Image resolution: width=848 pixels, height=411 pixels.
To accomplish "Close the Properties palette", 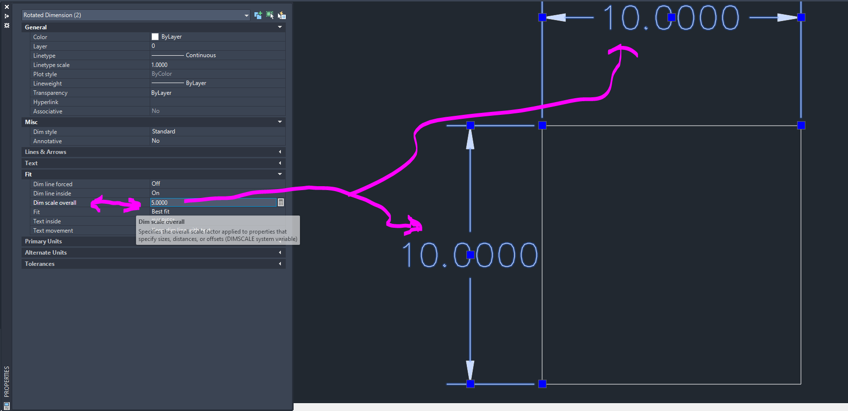I will coord(7,7).
